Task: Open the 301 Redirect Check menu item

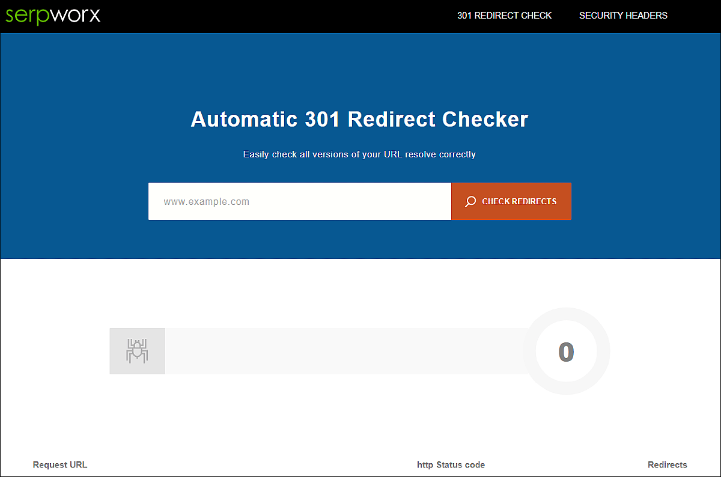Action: tap(504, 16)
